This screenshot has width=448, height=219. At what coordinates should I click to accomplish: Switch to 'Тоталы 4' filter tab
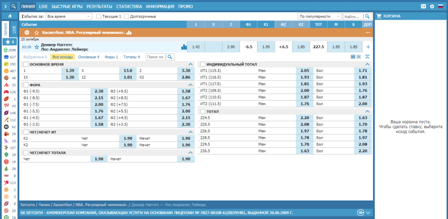click(x=132, y=57)
